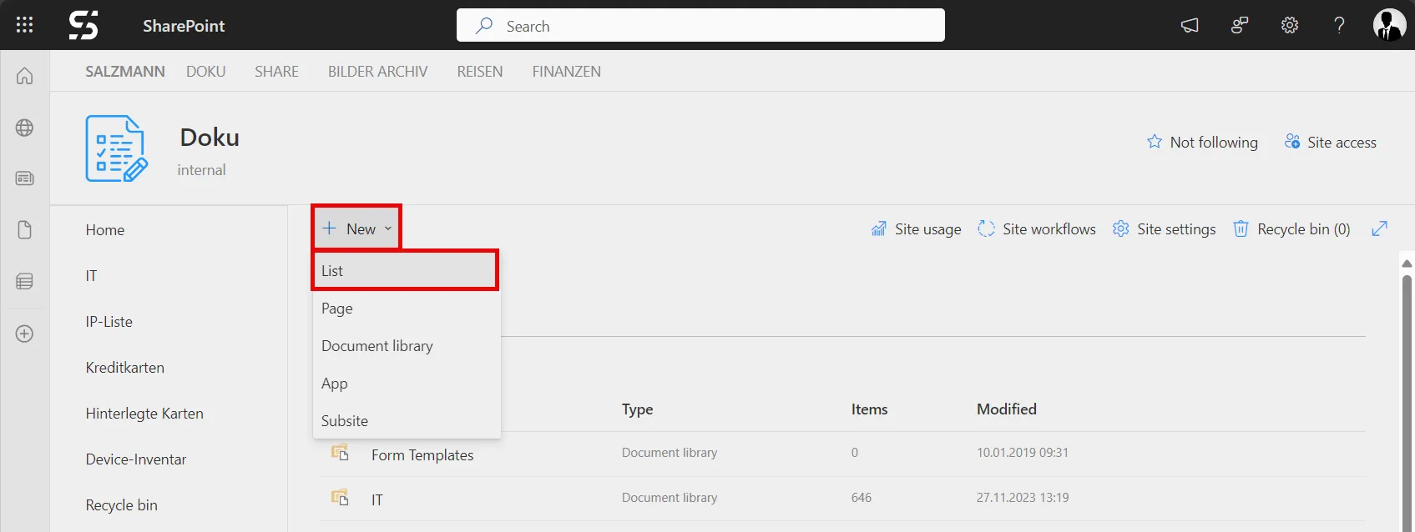Sort by the Type column header
The height and width of the screenshot is (532, 1415).
pyautogui.click(x=637, y=409)
